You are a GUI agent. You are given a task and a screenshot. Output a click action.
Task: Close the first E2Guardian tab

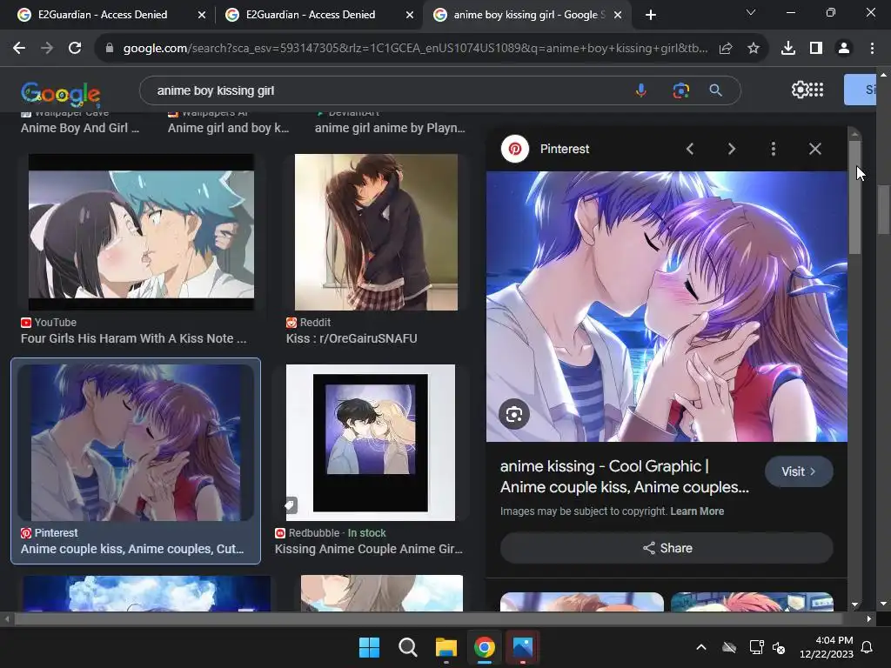(x=202, y=15)
